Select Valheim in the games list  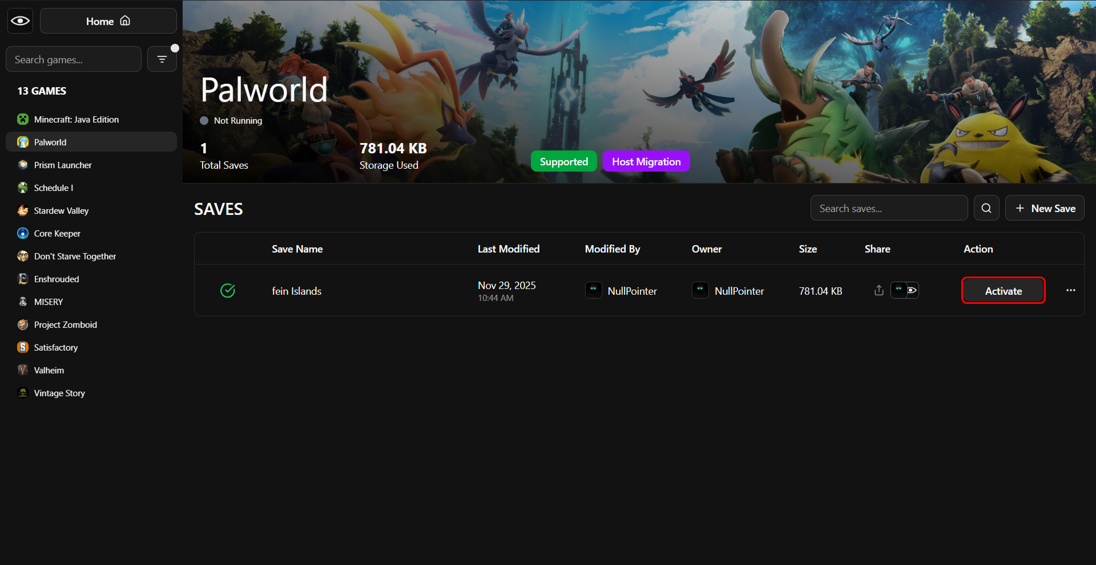[x=91, y=370]
